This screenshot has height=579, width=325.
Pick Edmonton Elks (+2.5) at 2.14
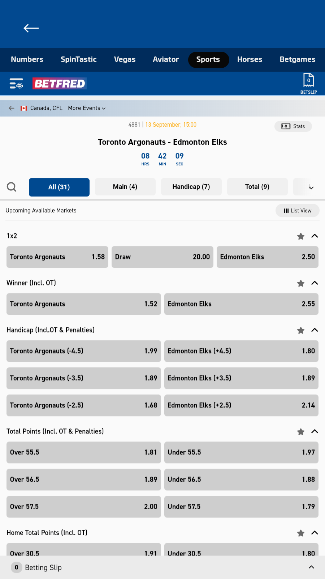241,405
